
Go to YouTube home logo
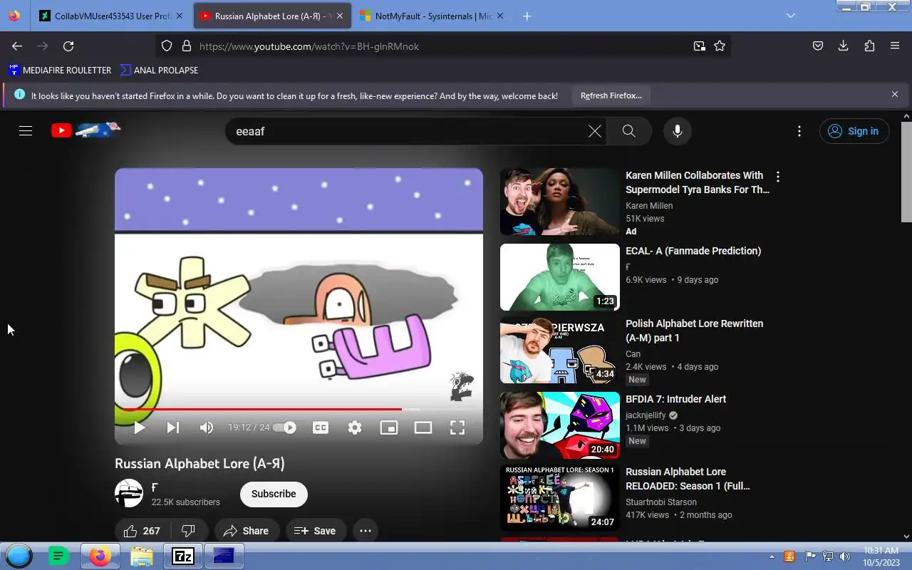point(85,130)
